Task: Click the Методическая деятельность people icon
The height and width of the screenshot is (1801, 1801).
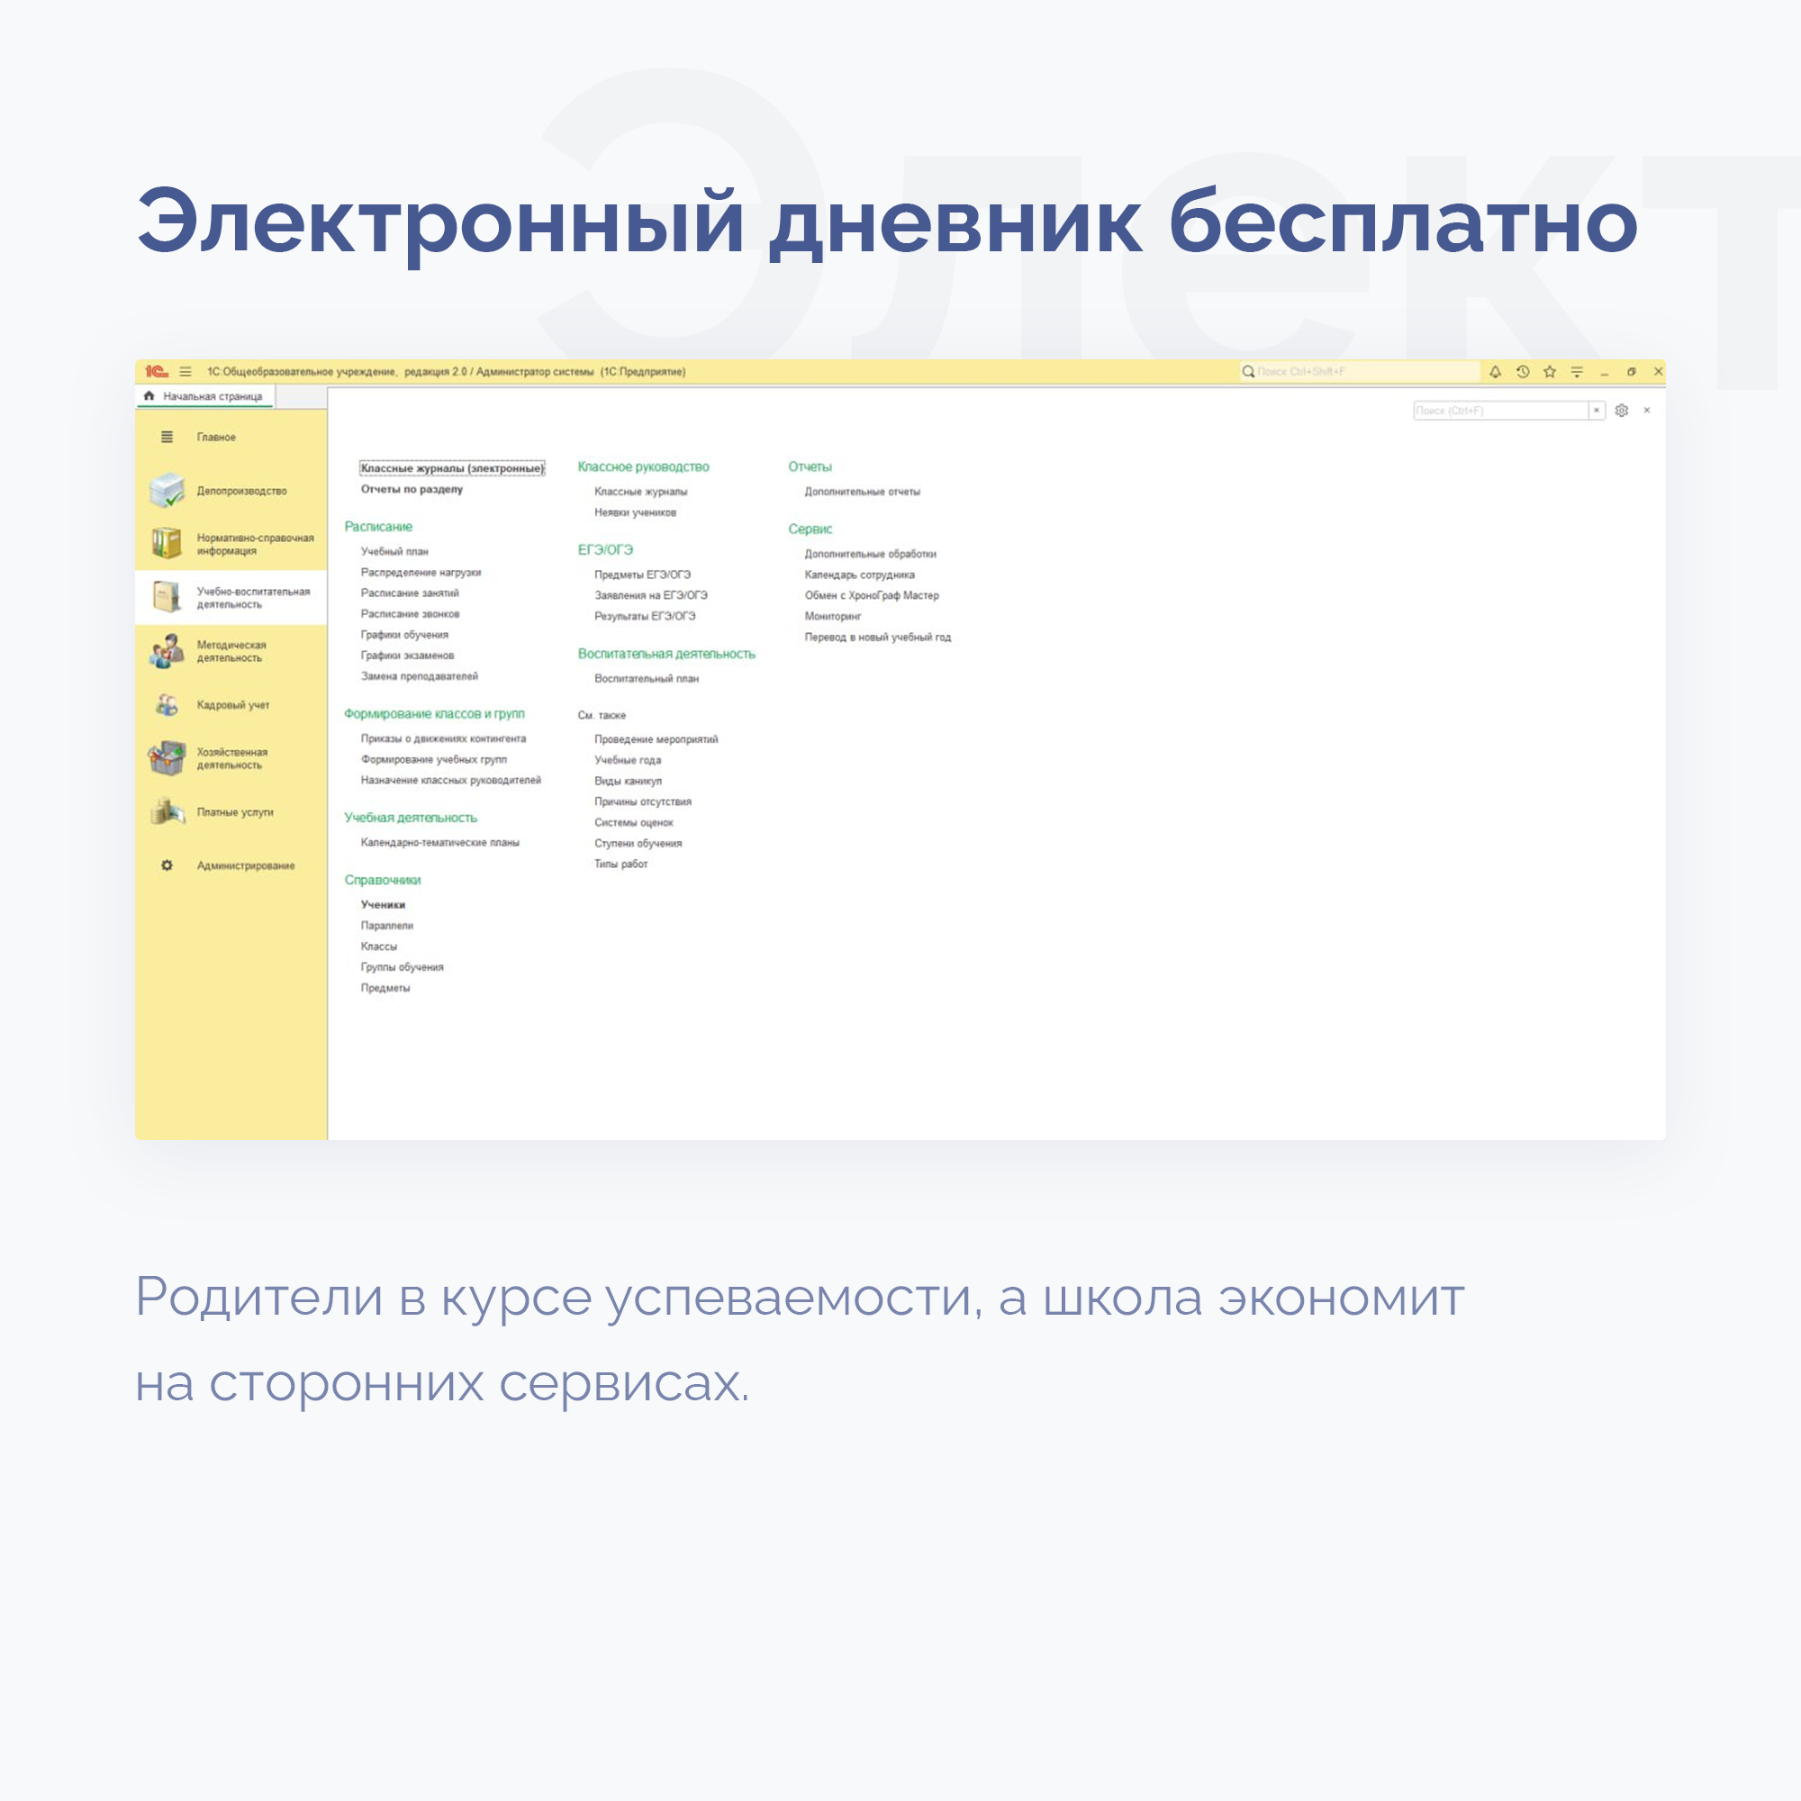Action: (167, 651)
